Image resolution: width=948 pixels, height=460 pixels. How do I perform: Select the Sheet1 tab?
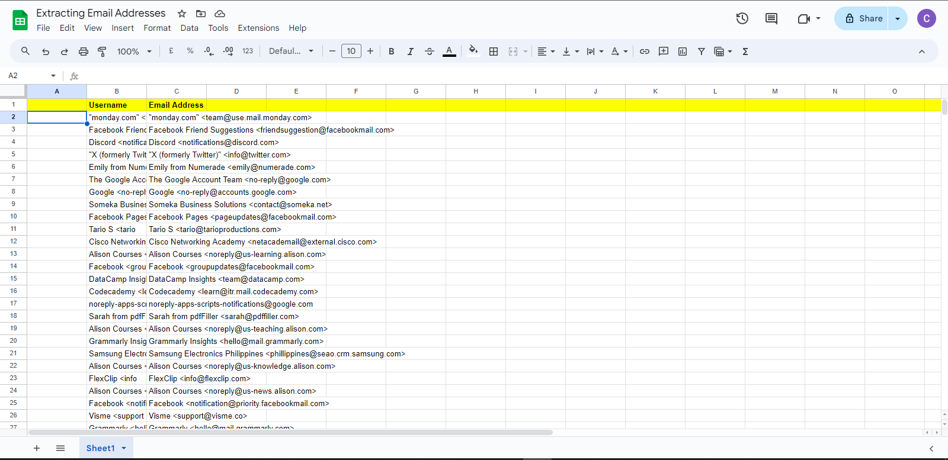pos(101,448)
